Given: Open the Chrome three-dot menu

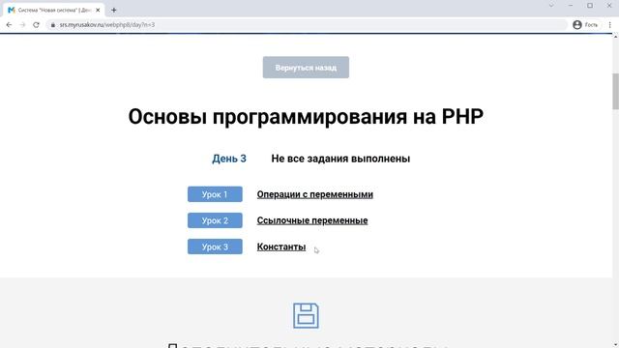Looking at the screenshot, I should click(x=609, y=25).
